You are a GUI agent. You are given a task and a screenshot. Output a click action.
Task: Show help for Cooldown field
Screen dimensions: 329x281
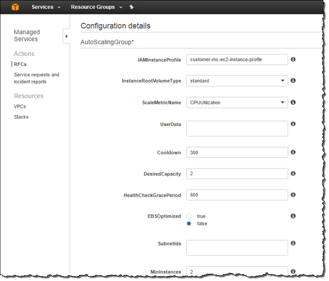coord(293,152)
